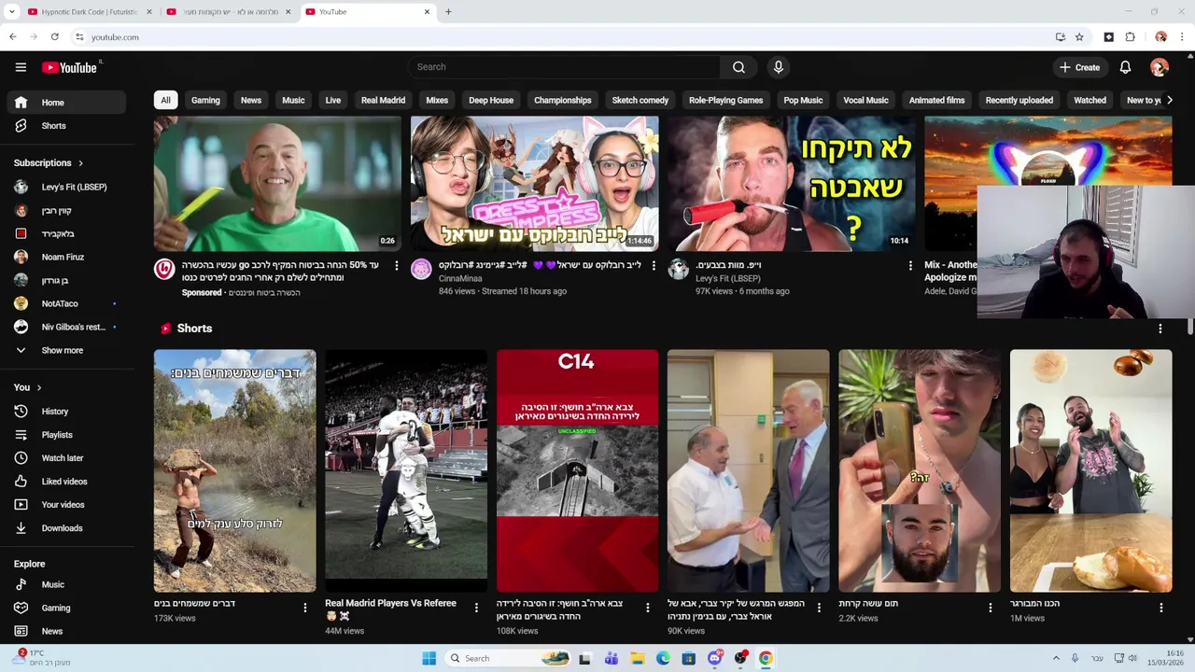Click the YouTube logo
This screenshot has width=1195, height=672.
(70, 67)
